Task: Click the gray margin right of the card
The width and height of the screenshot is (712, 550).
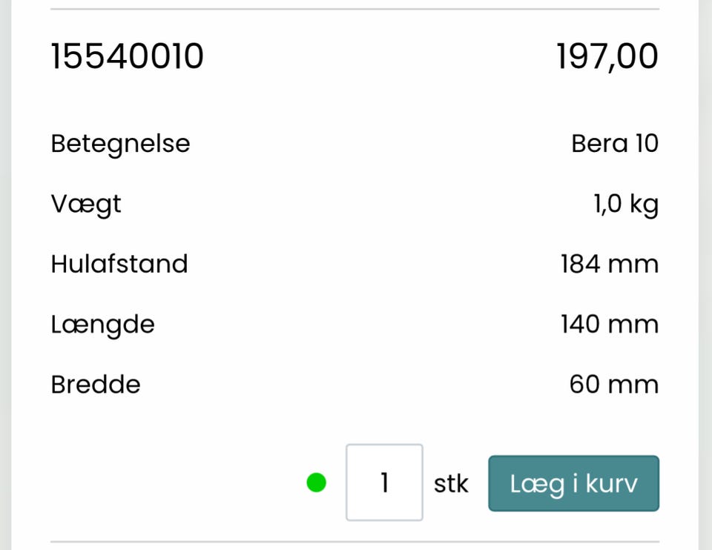Action: pyautogui.click(x=705, y=275)
